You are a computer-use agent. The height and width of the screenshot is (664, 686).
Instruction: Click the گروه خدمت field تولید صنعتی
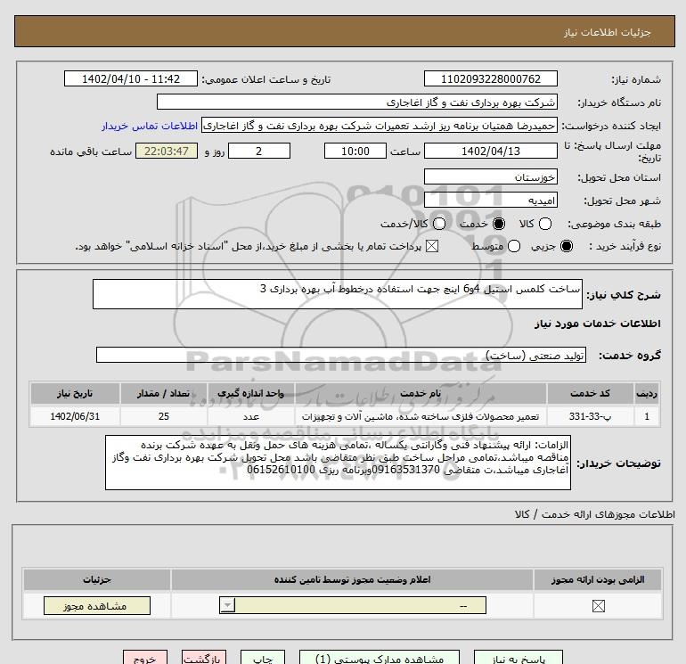point(341,355)
